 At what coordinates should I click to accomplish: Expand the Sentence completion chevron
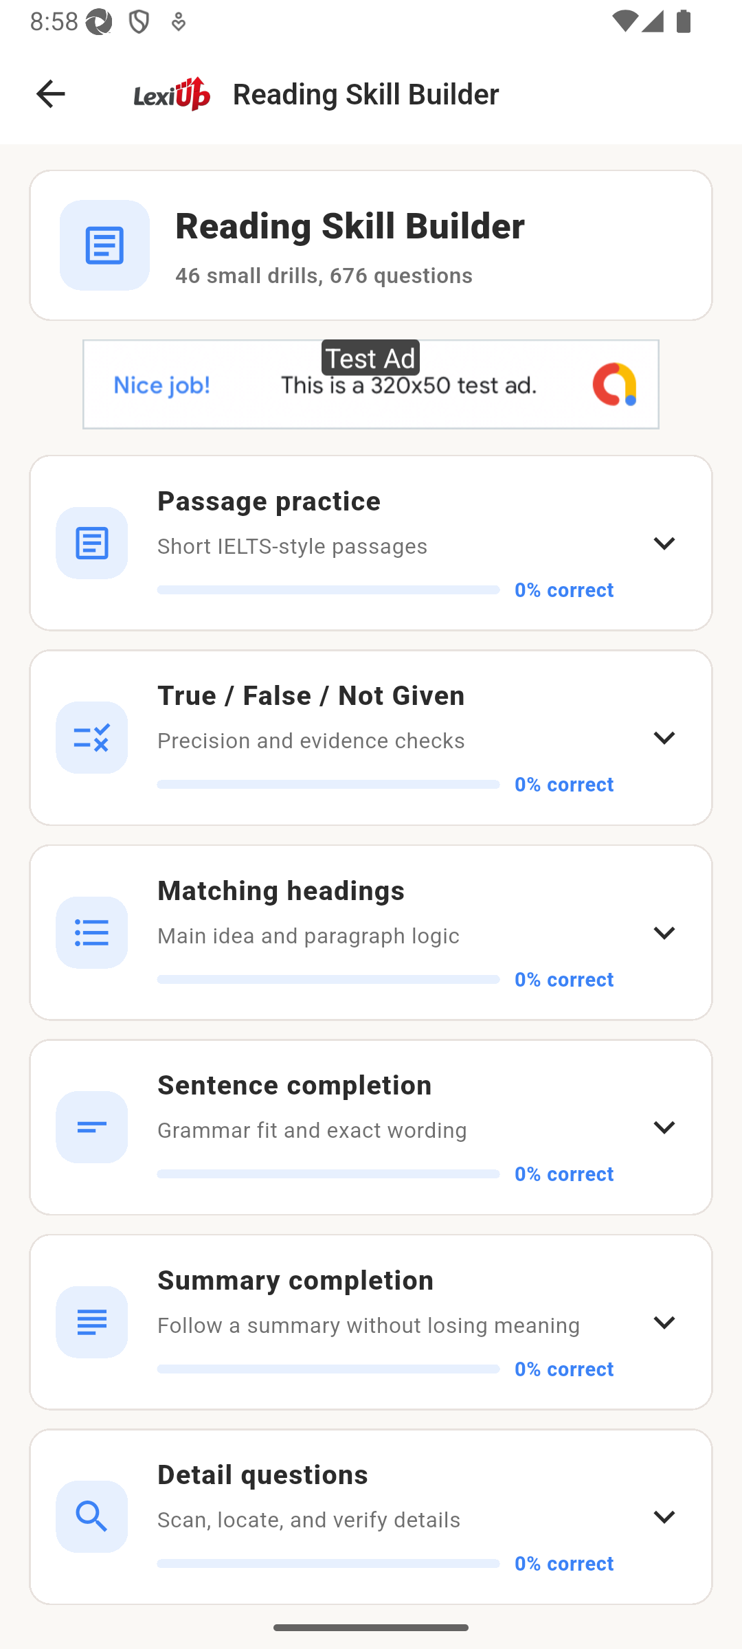point(664,1127)
